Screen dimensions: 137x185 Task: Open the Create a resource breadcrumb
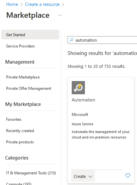[42, 5]
